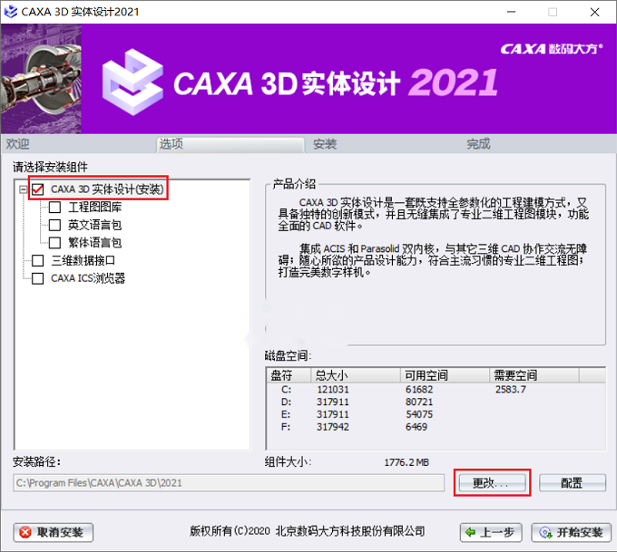Select the 繁体语言包 tree label
Image resolution: width=617 pixels, height=552 pixels.
pos(95,243)
